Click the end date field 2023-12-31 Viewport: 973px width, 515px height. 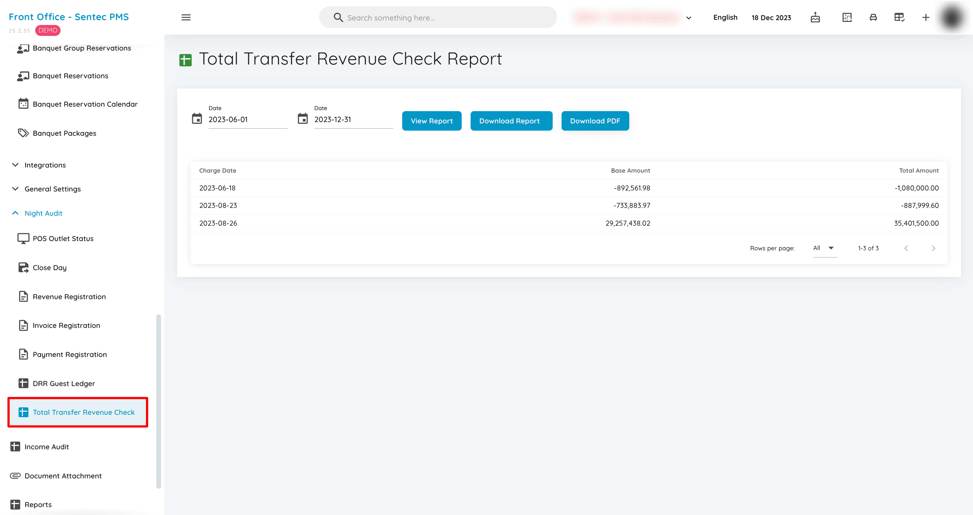354,119
